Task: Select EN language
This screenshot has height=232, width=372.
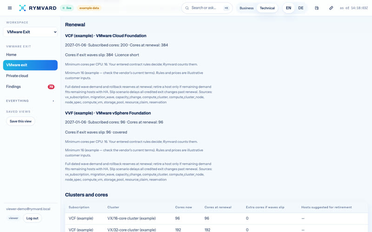Action: (288, 8)
